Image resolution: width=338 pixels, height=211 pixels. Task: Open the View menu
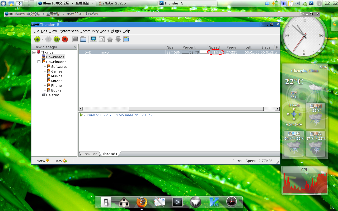click(x=53, y=31)
